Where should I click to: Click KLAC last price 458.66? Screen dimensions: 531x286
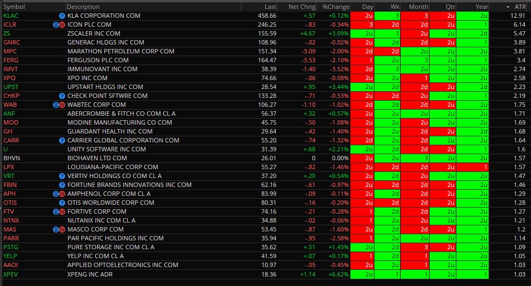point(267,16)
